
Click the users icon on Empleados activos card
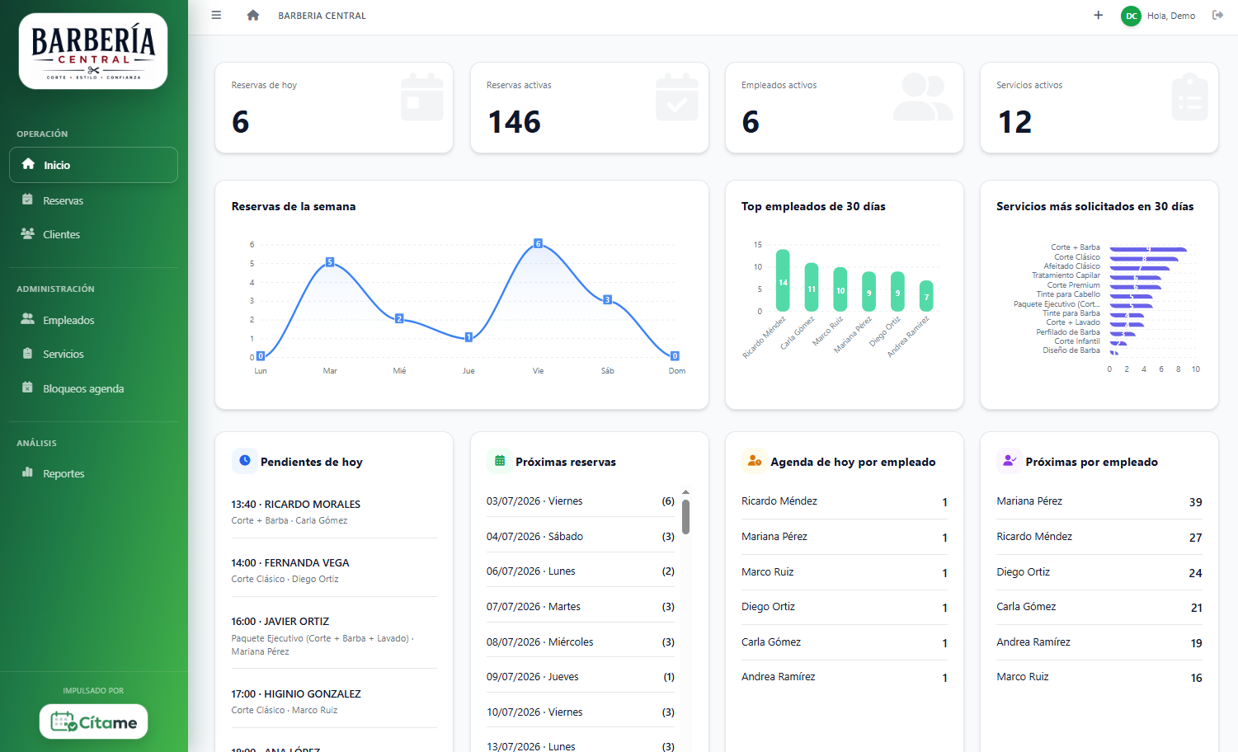[x=923, y=96]
